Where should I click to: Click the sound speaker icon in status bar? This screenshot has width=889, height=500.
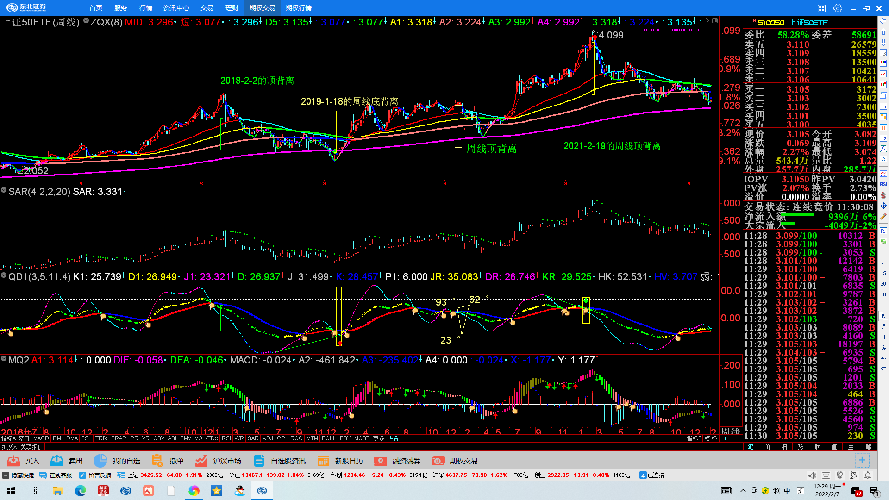click(812, 475)
